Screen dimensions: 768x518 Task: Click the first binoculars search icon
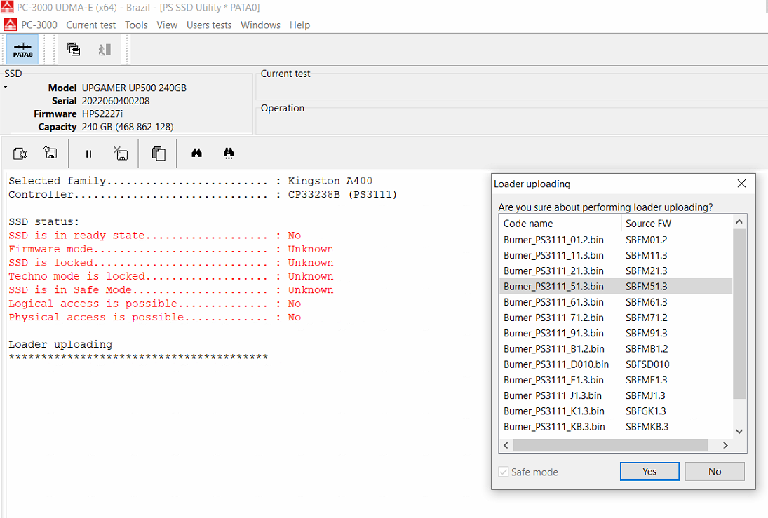[x=196, y=153]
